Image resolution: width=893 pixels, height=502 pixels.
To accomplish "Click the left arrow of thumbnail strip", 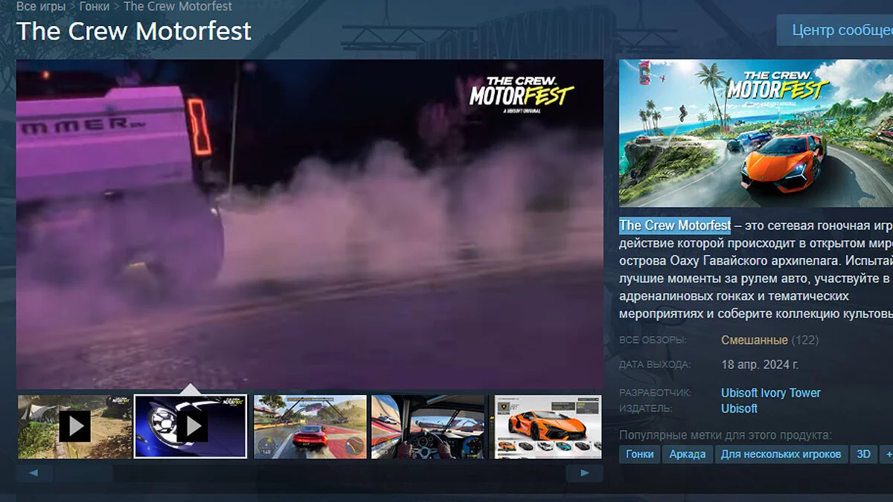I will pyautogui.click(x=35, y=473).
